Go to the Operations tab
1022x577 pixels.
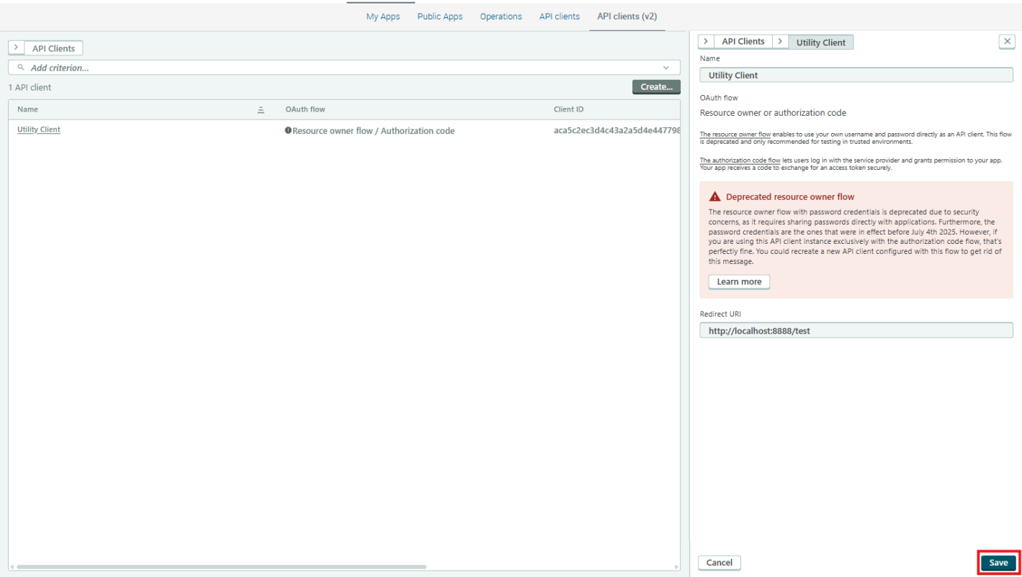(501, 17)
